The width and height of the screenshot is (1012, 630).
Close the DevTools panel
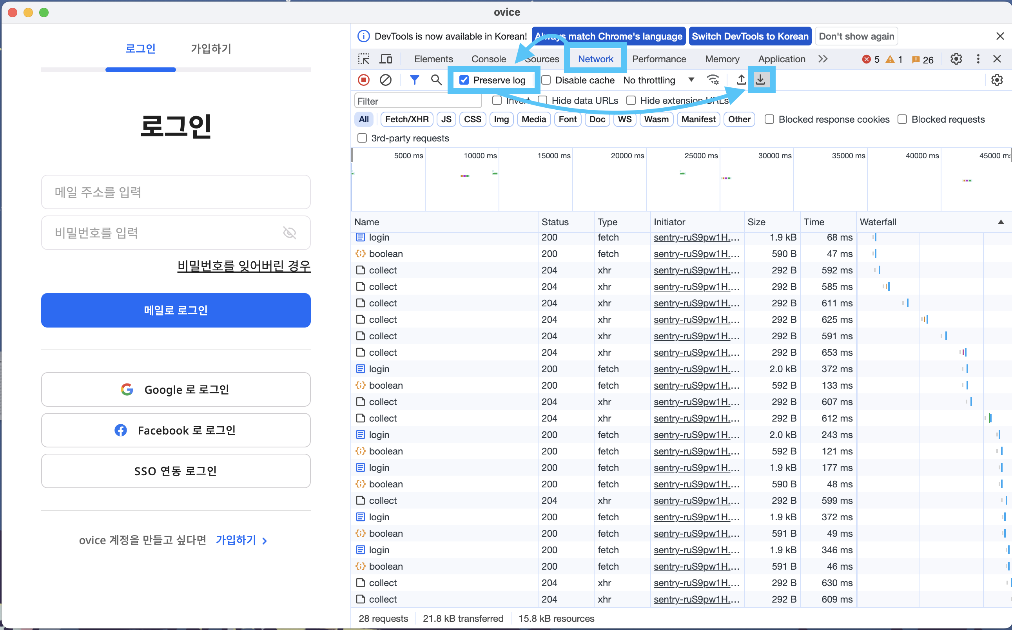click(x=997, y=59)
